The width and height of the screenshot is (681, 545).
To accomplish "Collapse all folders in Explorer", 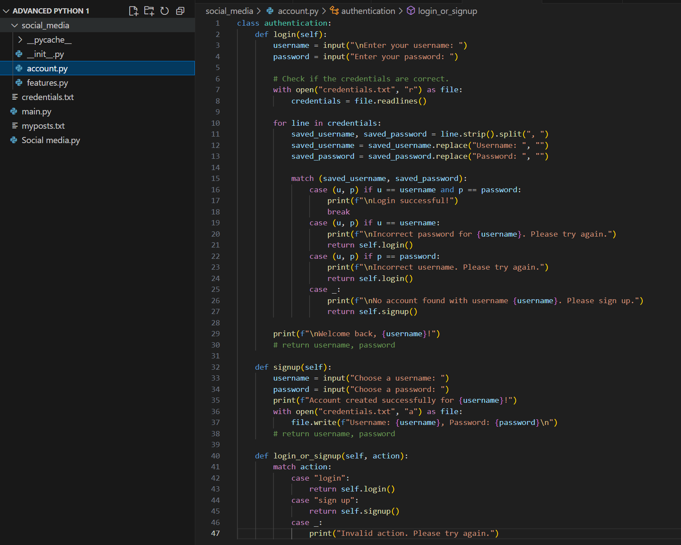I will [x=180, y=11].
